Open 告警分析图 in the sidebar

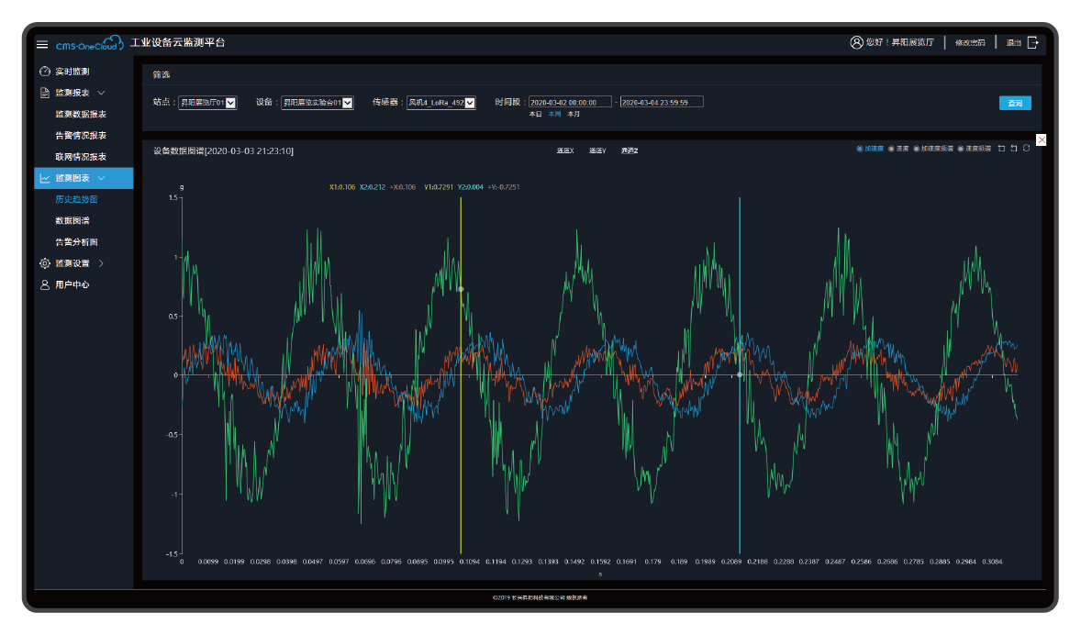point(76,242)
